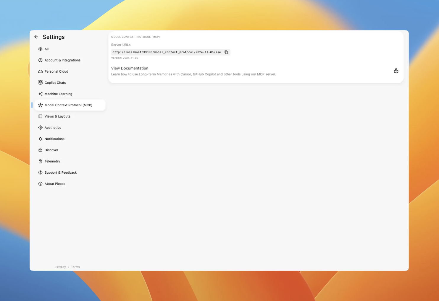The width and height of the screenshot is (439, 301).
Task: Switch to Machine Learning settings
Action: coord(70,94)
